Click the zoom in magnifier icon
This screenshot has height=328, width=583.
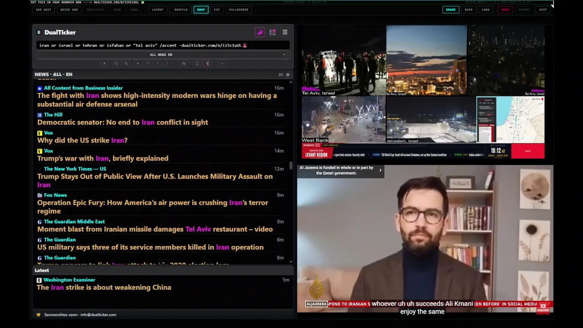[126, 63]
